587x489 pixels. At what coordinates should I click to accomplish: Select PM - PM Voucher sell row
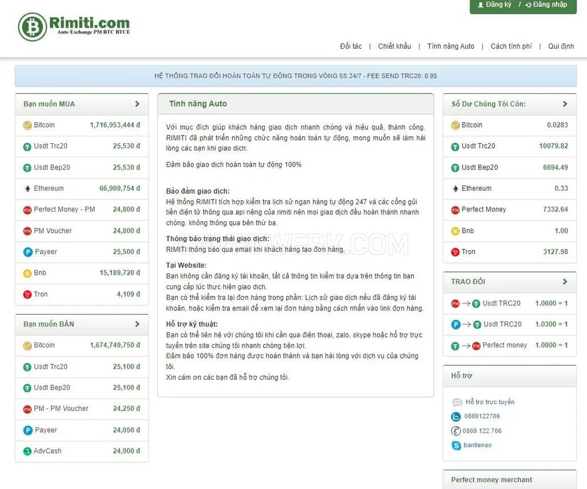point(82,409)
